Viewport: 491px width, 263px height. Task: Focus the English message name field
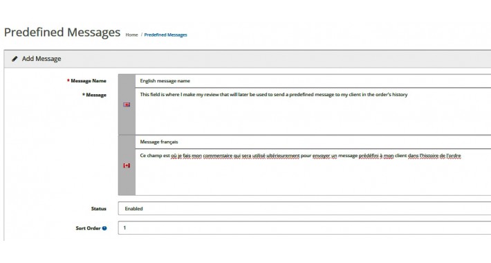pos(313,81)
